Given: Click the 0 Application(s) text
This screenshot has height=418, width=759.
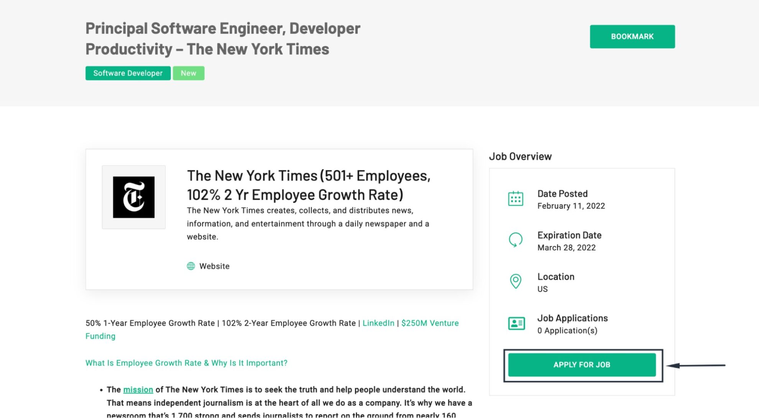Looking at the screenshot, I should click(567, 330).
